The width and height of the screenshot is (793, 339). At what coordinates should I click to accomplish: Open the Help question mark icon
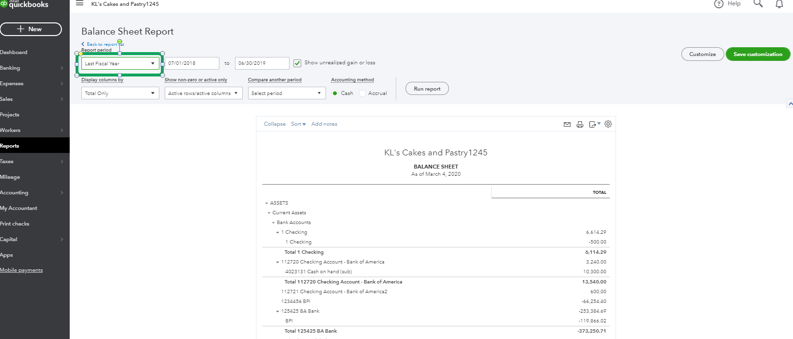coord(718,4)
